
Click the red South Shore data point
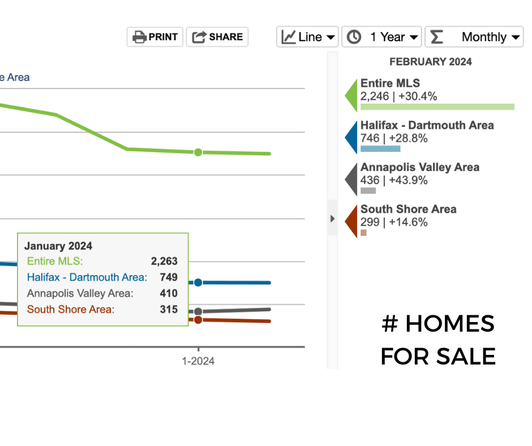[198, 320]
